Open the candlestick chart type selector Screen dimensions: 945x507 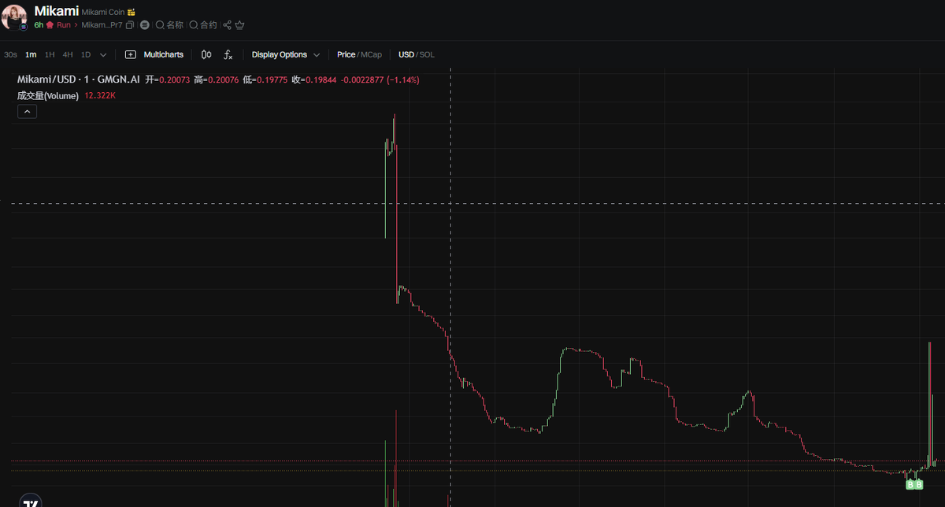pos(206,54)
